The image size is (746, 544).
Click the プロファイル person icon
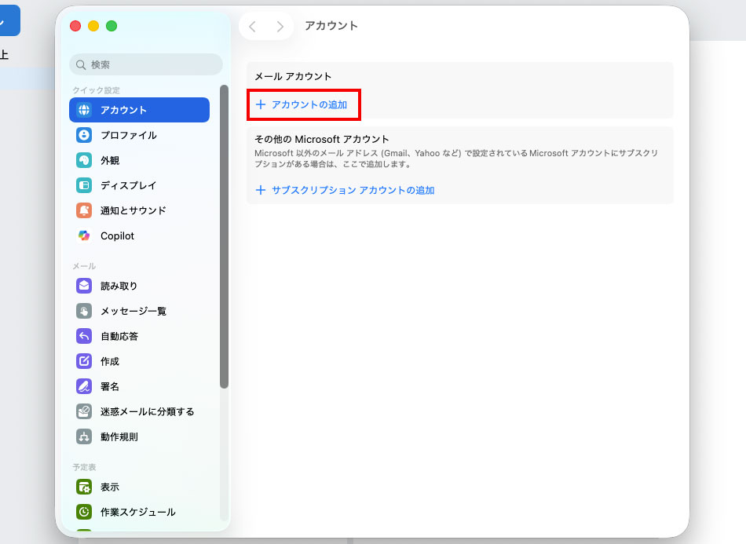[x=84, y=135]
